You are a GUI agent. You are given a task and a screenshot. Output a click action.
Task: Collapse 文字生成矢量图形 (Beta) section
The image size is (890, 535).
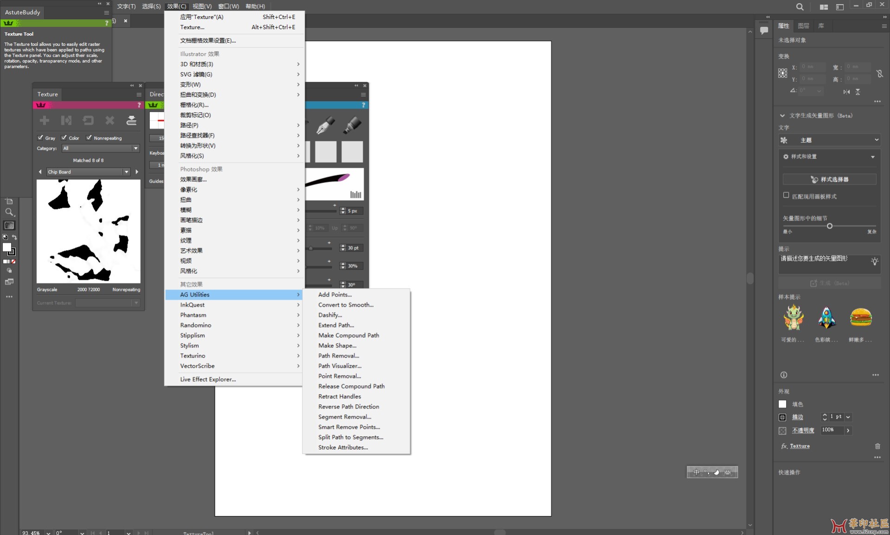coord(782,116)
